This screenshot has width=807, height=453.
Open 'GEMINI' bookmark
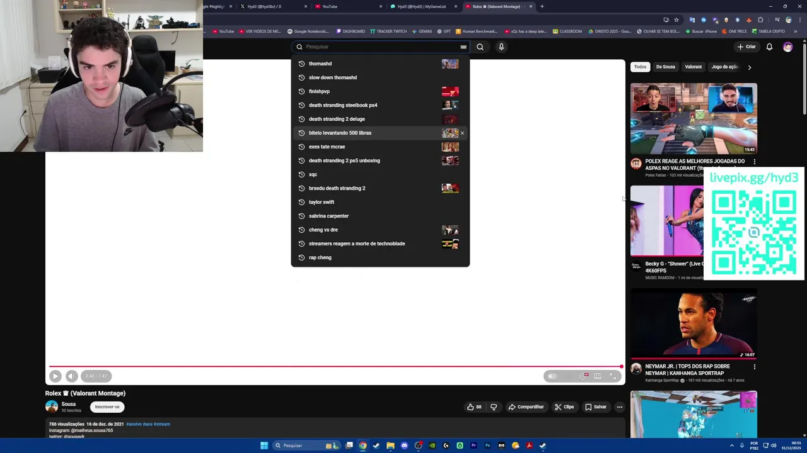point(422,31)
